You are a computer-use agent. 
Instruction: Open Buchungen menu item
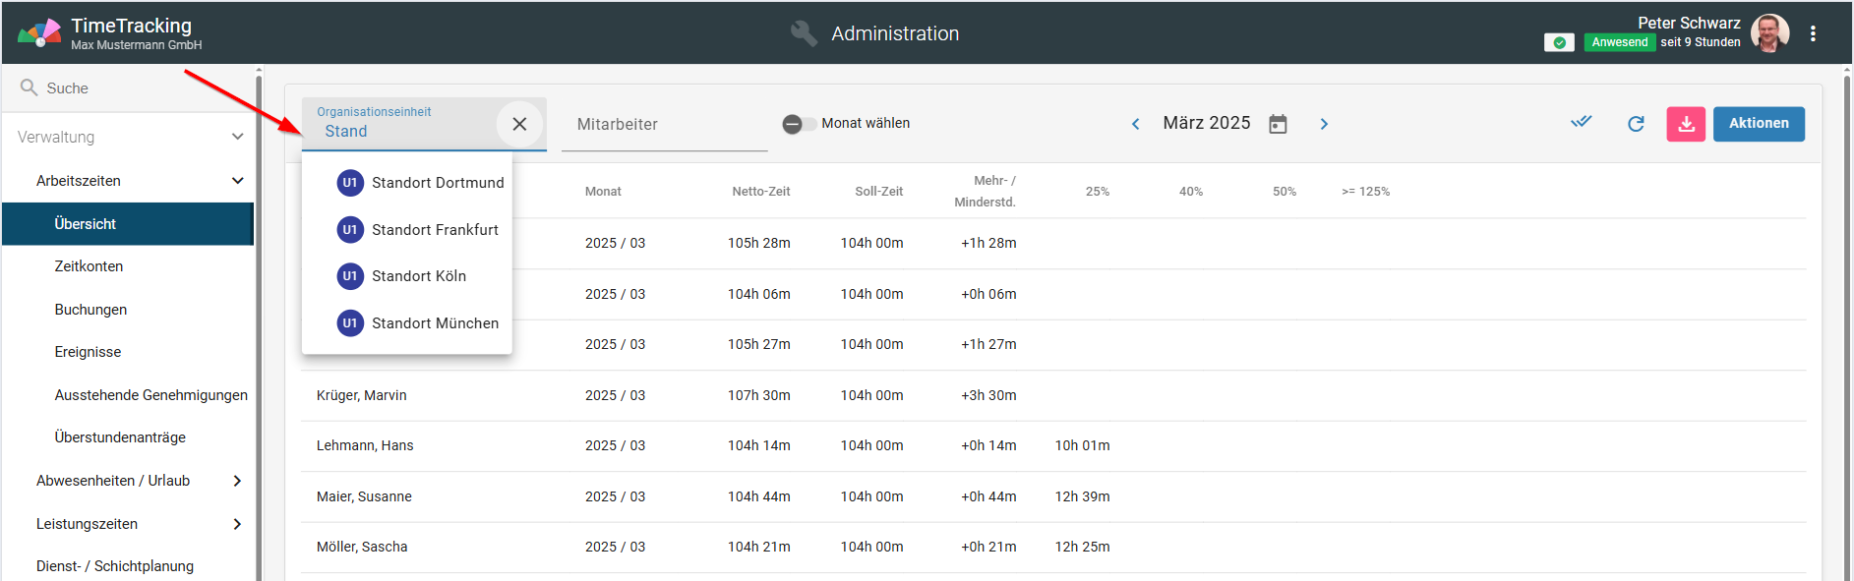pyautogui.click(x=90, y=310)
